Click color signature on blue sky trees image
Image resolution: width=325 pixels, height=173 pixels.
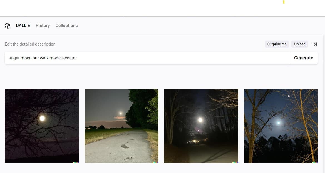(315, 162)
